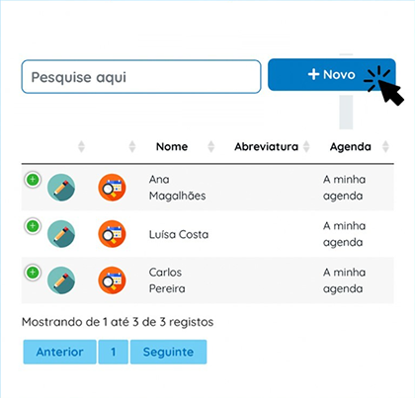Image resolution: width=415 pixels, height=398 pixels.
Task: Select the Luísa Costa name cell
Action: coord(179,234)
